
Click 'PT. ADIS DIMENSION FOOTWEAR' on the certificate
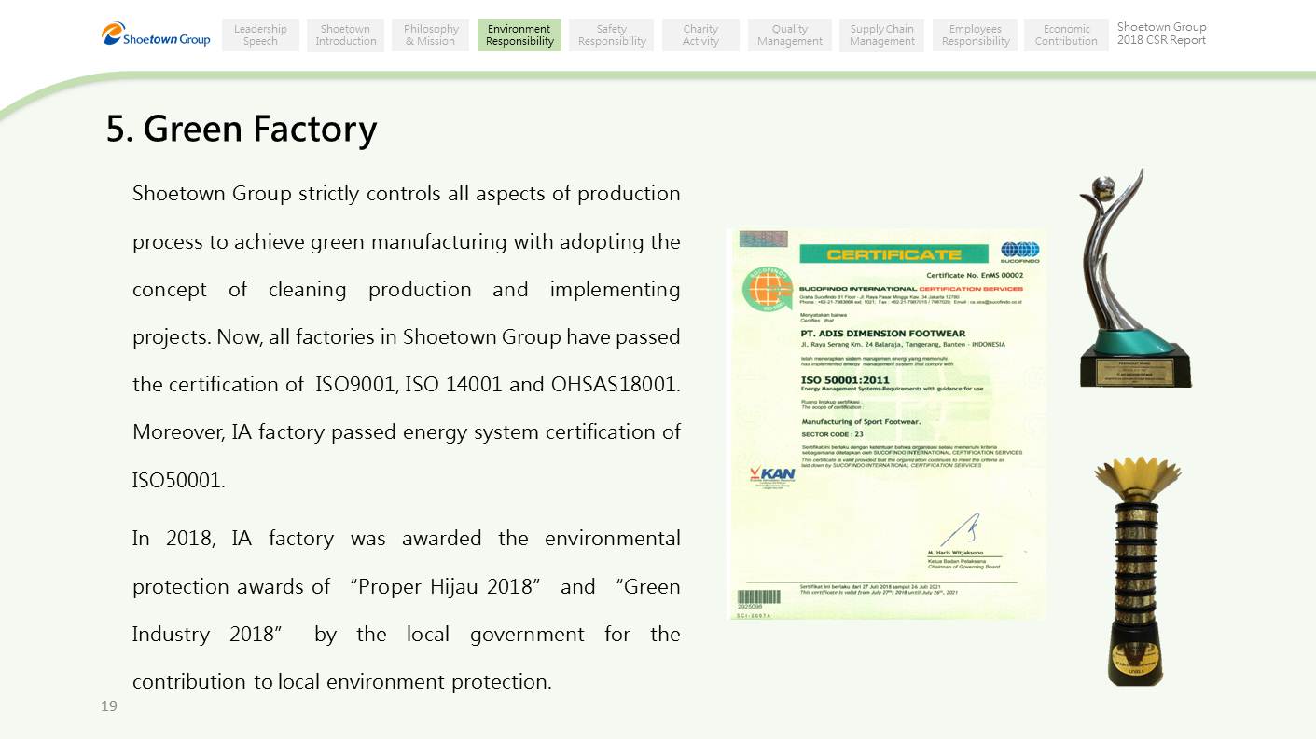(x=883, y=333)
